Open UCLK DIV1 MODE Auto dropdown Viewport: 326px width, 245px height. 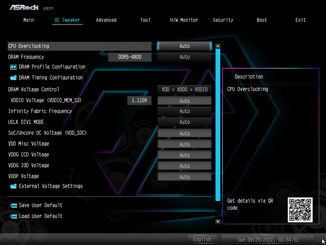coord(185,122)
